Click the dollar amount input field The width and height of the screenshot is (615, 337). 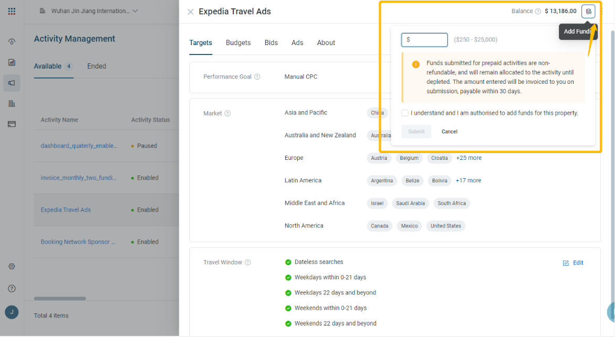coord(424,40)
